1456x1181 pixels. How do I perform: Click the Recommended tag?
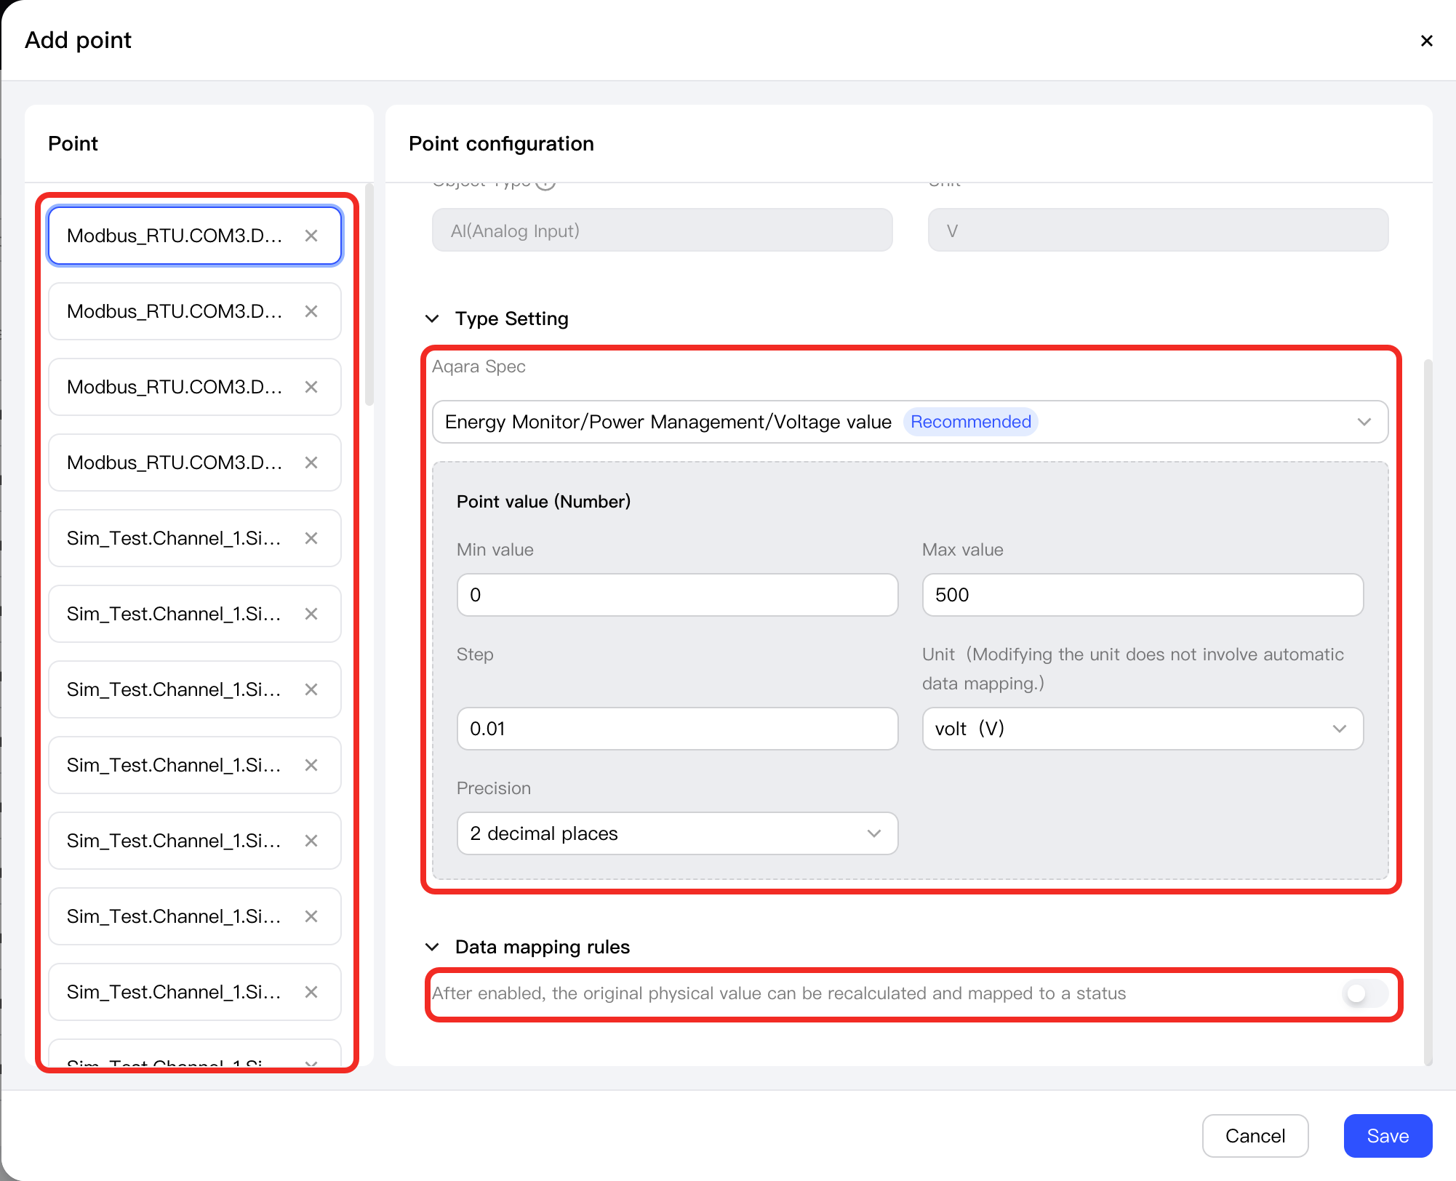tap(971, 422)
